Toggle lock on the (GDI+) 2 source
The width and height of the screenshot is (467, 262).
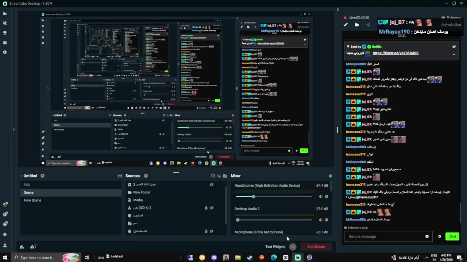[206, 208]
